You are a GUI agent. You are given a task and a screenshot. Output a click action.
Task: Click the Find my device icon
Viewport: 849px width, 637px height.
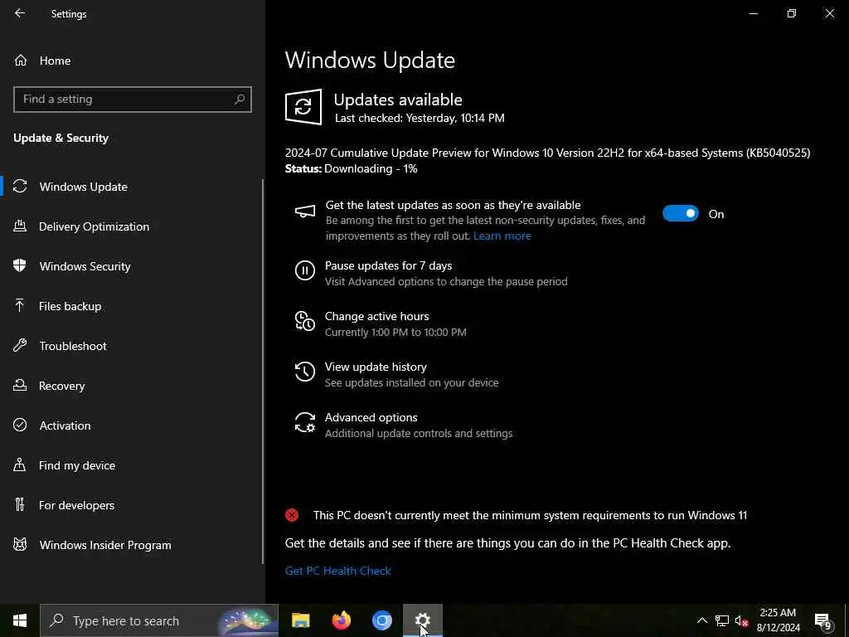click(x=20, y=464)
